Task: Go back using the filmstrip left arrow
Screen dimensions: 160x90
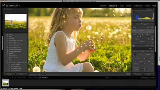Action: [13, 78]
